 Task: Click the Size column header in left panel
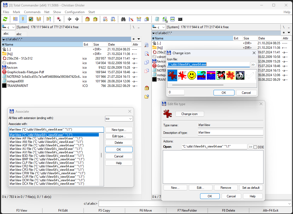(x=100, y=45)
